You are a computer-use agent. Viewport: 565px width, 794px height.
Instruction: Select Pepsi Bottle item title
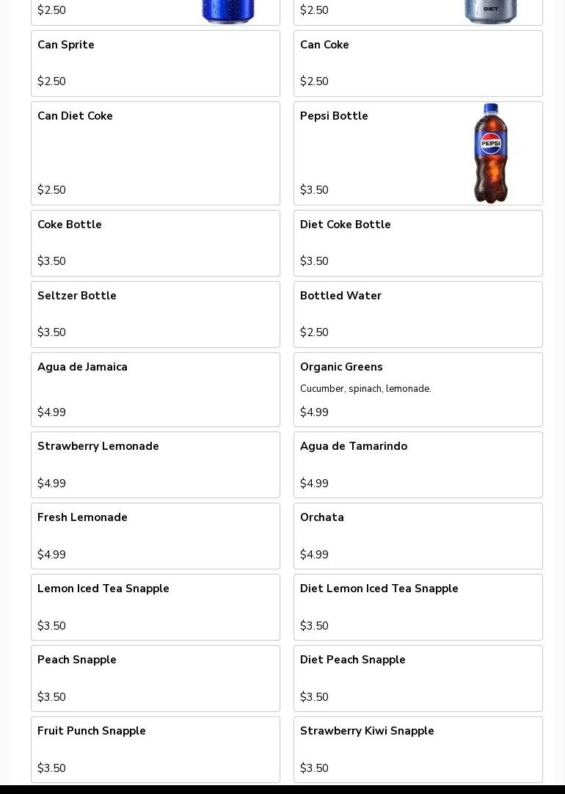click(334, 116)
